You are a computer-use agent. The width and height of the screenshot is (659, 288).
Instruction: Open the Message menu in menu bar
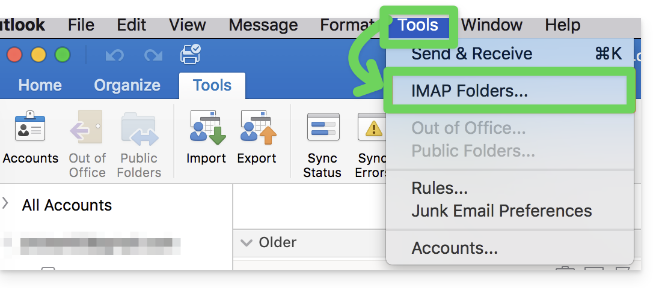(x=263, y=25)
